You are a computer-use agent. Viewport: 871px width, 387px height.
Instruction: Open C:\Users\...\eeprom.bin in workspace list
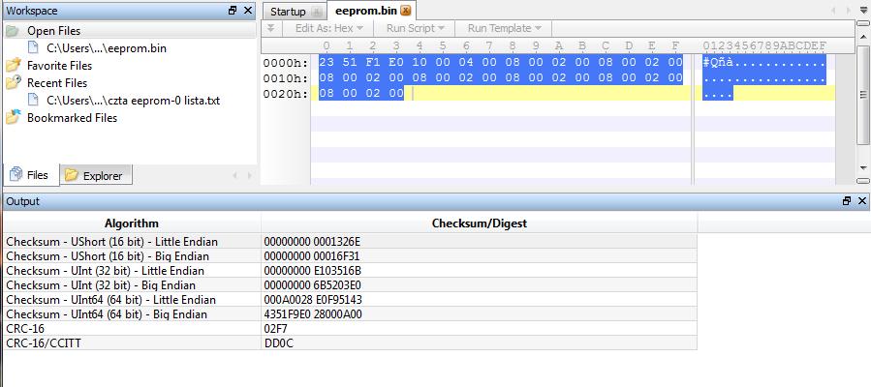[x=107, y=48]
